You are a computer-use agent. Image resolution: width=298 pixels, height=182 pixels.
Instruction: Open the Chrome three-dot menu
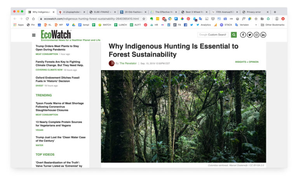click(283, 19)
